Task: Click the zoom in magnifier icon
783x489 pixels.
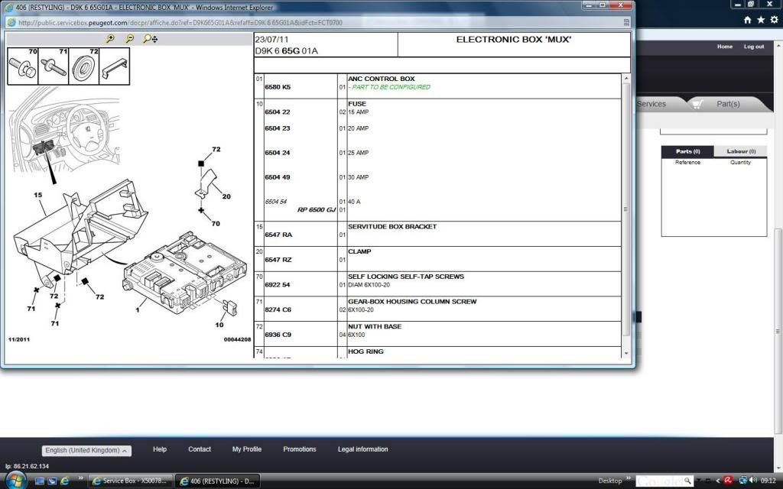Action: coord(110,38)
